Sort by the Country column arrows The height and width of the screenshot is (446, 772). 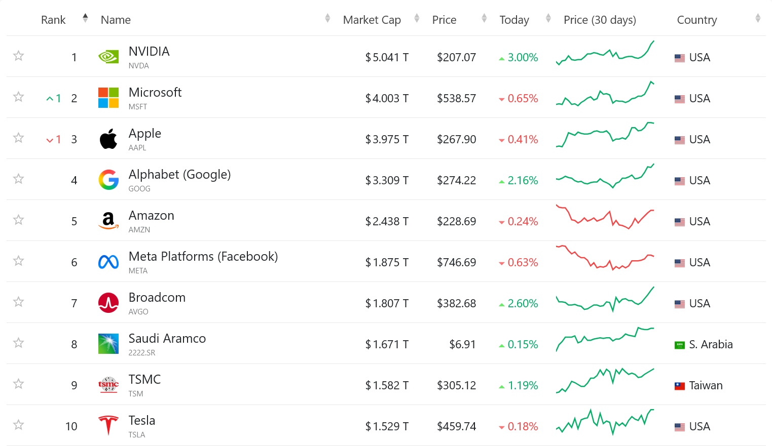[758, 19]
